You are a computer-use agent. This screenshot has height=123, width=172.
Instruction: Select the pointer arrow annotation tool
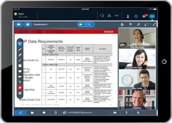[20, 44]
